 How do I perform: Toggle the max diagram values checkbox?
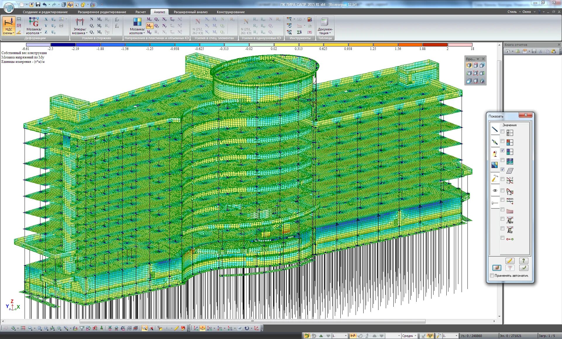pyautogui.click(x=502, y=200)
